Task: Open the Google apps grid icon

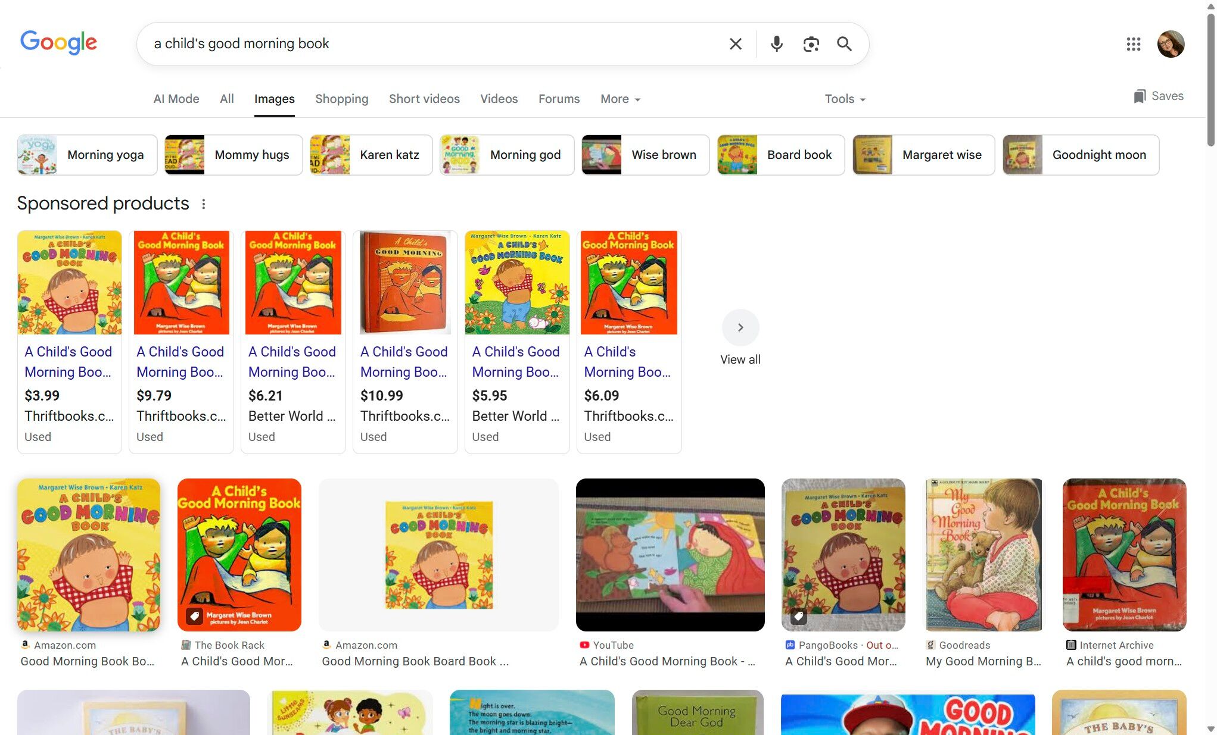Action: 1133,44
